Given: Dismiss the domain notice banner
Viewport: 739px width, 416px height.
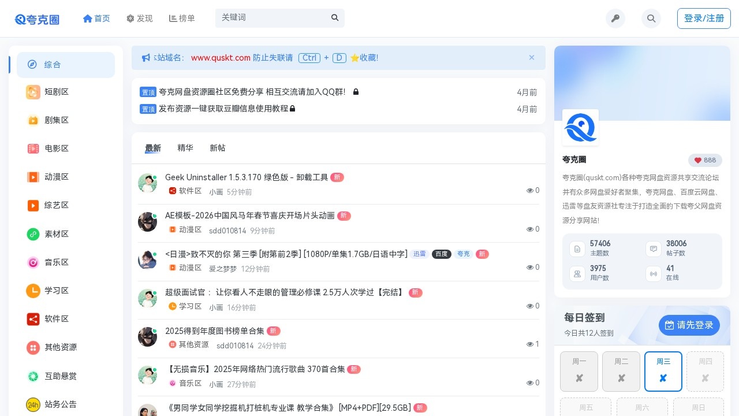Looking at the screenshot, I should 532,57.
